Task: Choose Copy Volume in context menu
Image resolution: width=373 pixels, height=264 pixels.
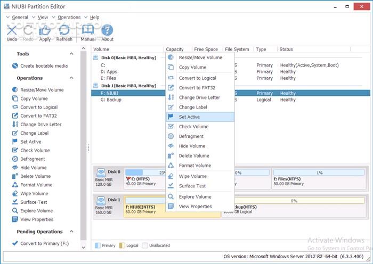Action: point(200,67)
